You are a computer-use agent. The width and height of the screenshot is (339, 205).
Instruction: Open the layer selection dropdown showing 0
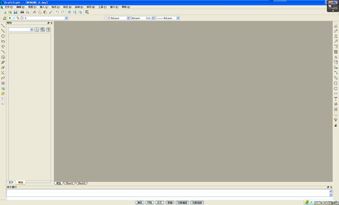point(38,19)
